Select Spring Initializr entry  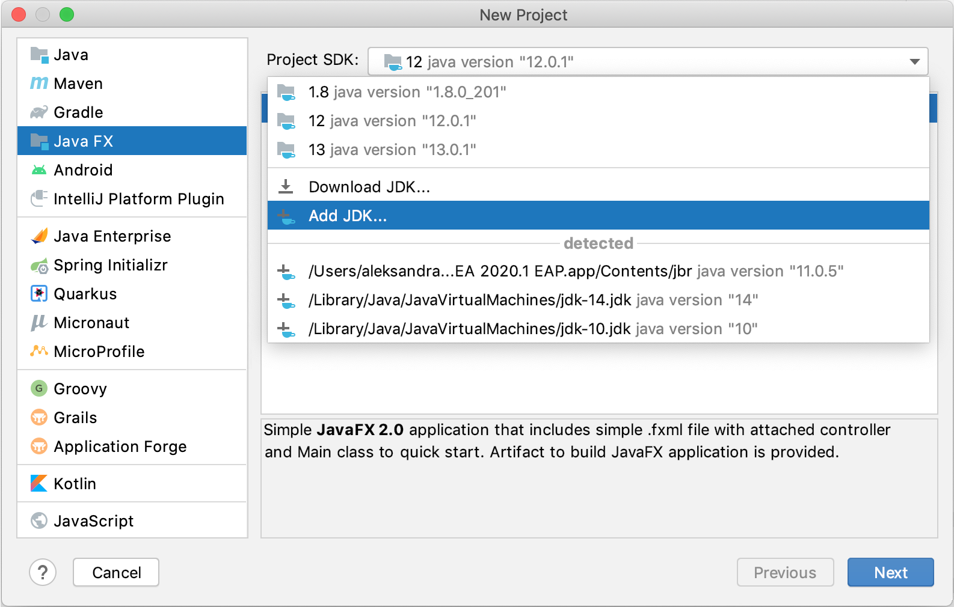pyautogui.click(x=132, y=265)
